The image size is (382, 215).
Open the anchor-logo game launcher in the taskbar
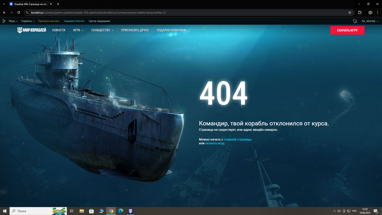coord(130,211)
